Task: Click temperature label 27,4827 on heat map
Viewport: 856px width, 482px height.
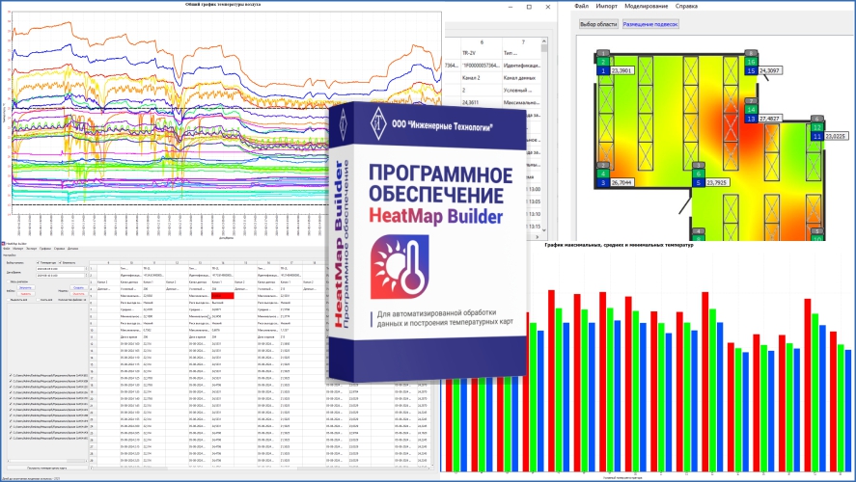Action: pos(770,119)
